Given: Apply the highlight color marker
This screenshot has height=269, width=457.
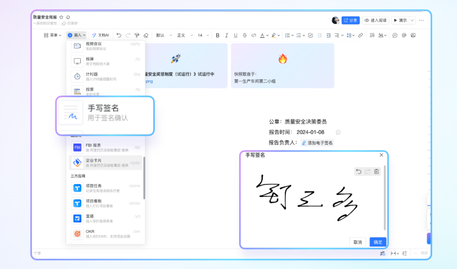Looking at the screenshot, I should pyautogui.click(x=273, y=35).
